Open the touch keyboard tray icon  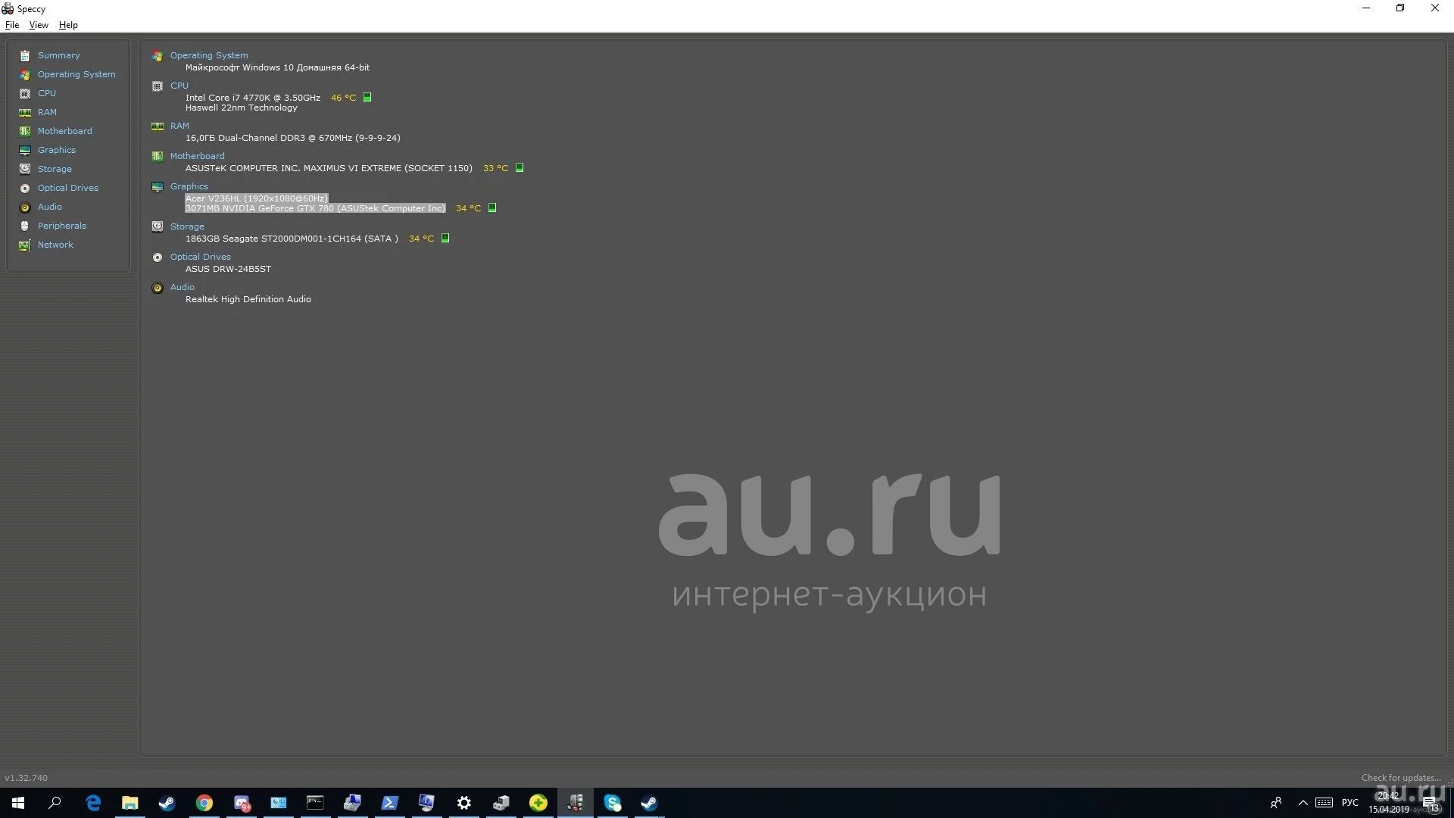tap(1324, 803)
